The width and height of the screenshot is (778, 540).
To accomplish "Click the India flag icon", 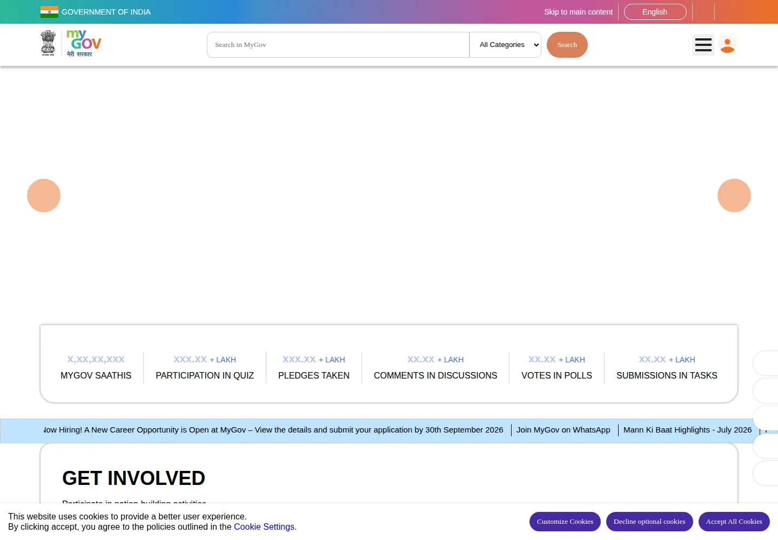I will click(x=49, y=12).
